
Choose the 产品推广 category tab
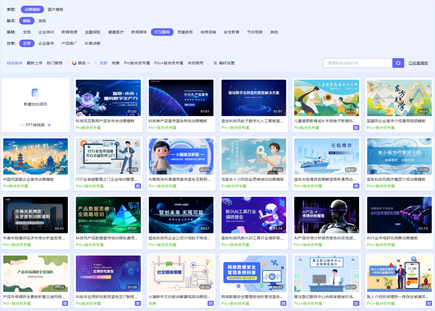(x=69, y=43)
